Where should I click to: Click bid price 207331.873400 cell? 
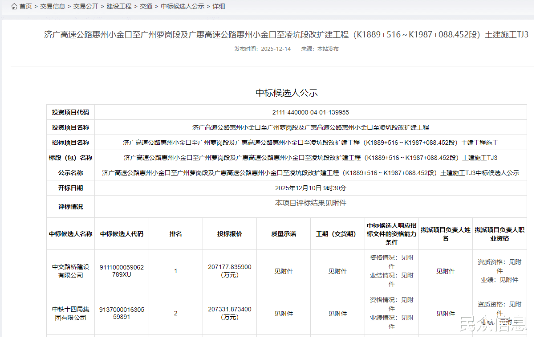[230, 313]
